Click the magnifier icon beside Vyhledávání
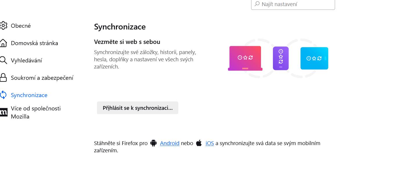The width and height of the screenshot is (396, 176). (x=3, y=60)
